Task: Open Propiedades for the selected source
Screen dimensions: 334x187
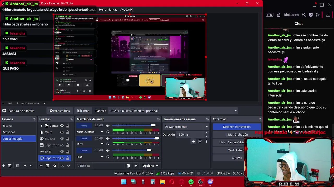Action: click(x=60, y=111)
